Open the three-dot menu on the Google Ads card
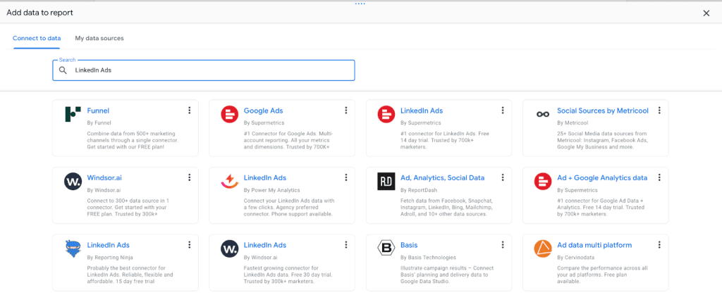 tap(345, 110)
